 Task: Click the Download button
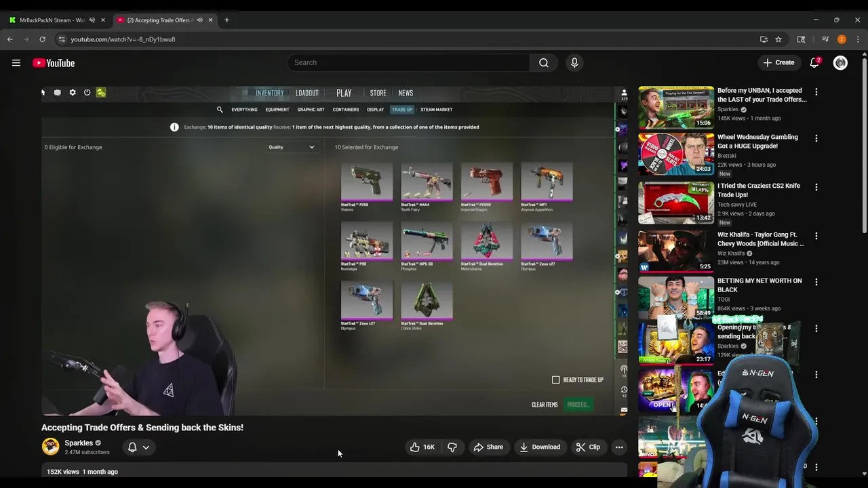pos(540,447)
